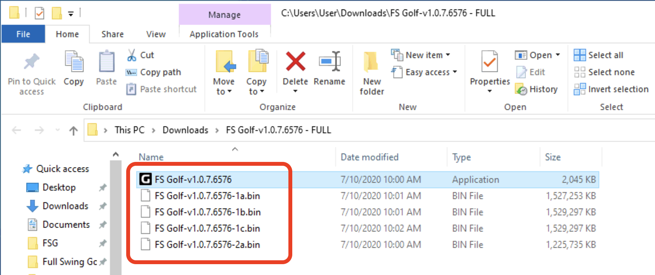
Task: Click the Manage contextual tab
Action: (x=225, y=15)
